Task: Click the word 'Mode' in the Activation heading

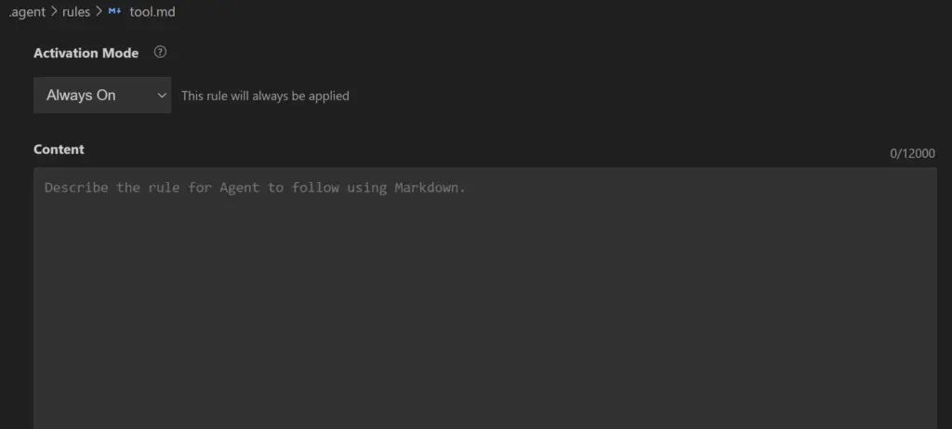Action: [121, 53]
